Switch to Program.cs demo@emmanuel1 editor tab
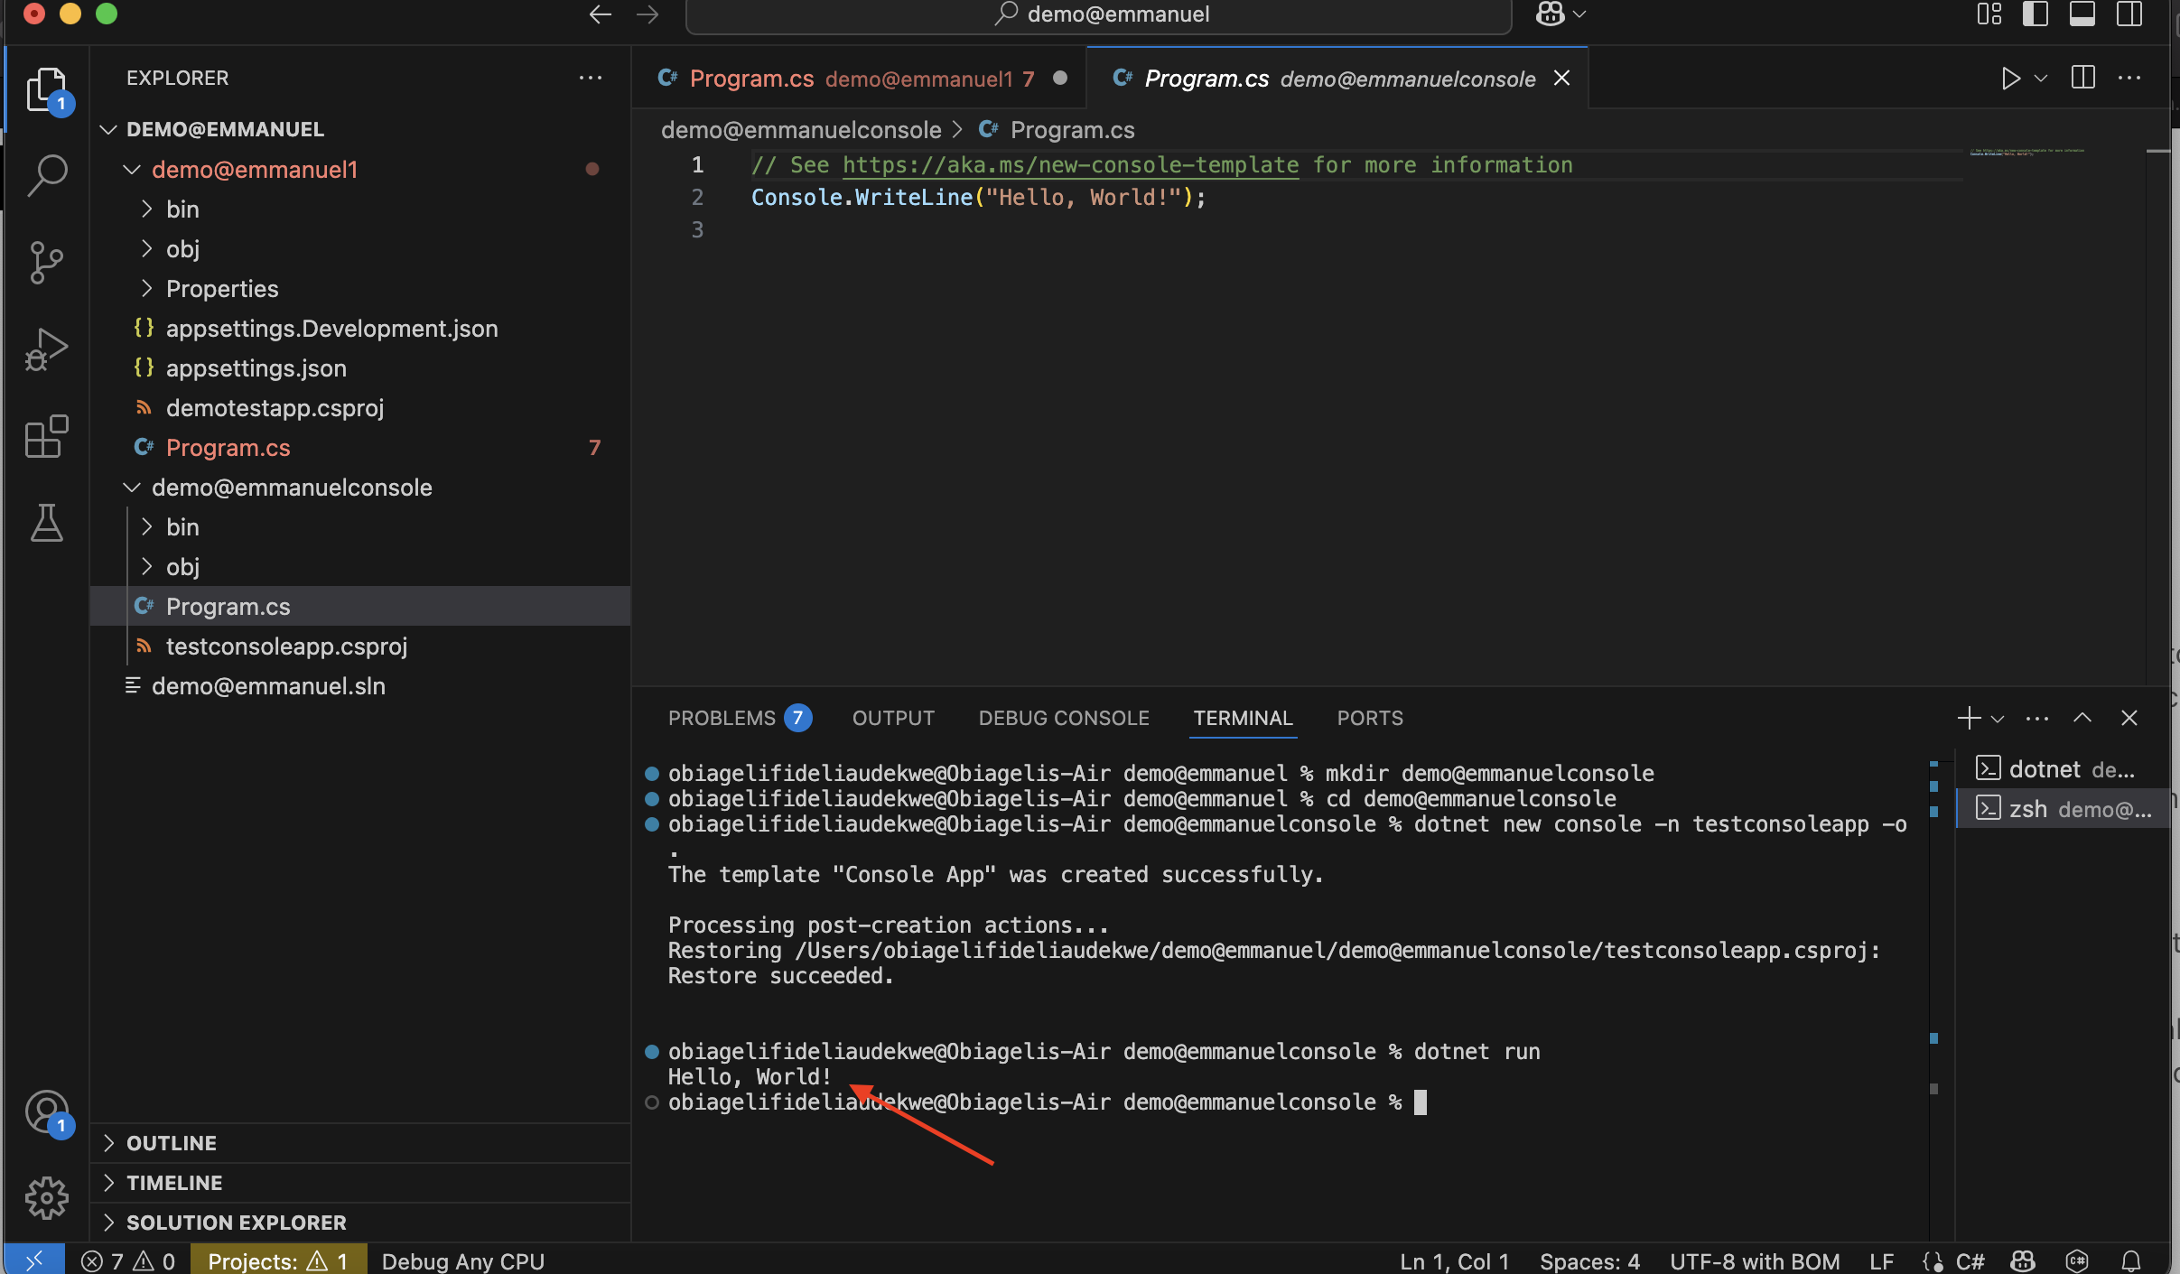 (861, 79)
